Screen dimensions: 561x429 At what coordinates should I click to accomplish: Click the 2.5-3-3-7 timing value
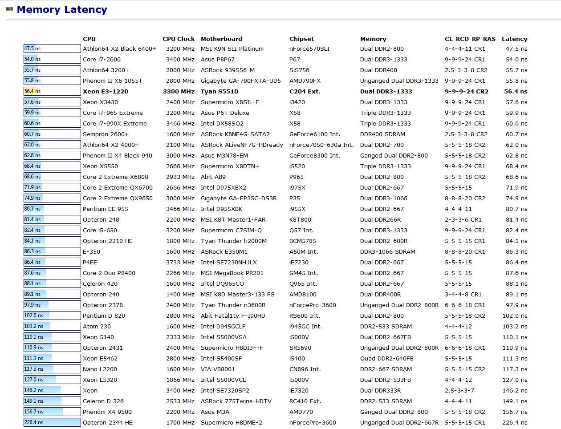[459, 390]
